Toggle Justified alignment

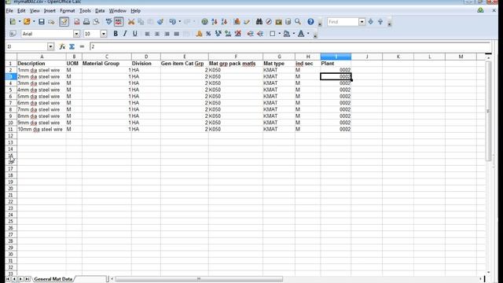pos(176,34)
